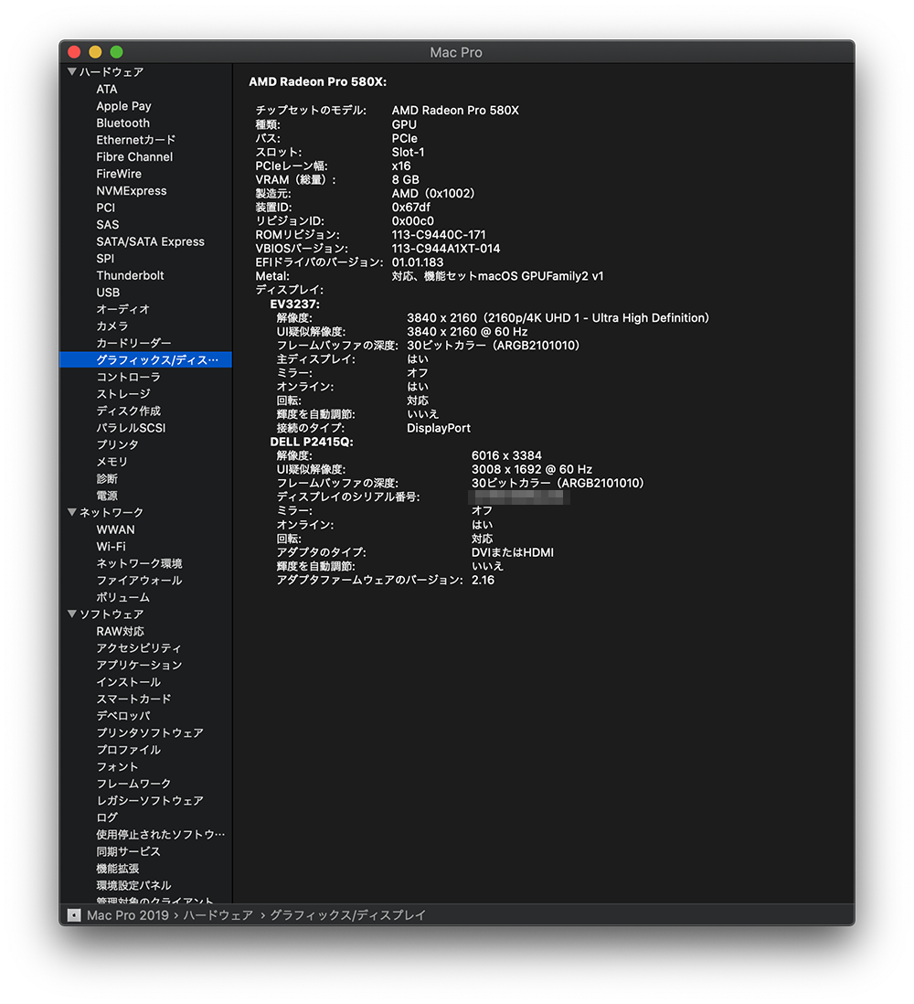Select ATA in the sidebar

coord(107,89)
